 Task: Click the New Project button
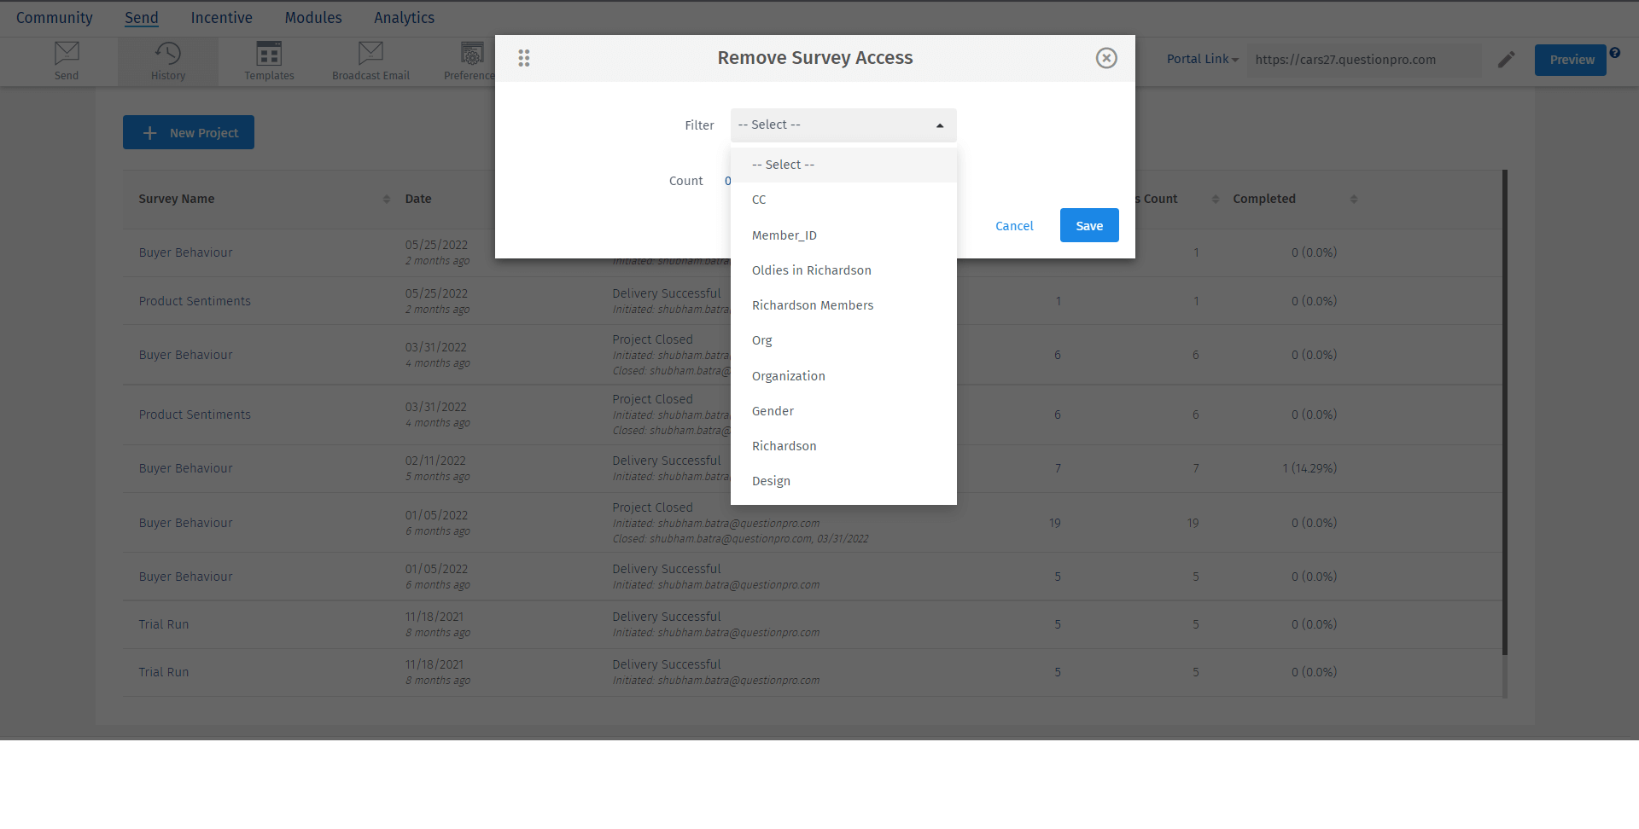[x=189, y=133]
